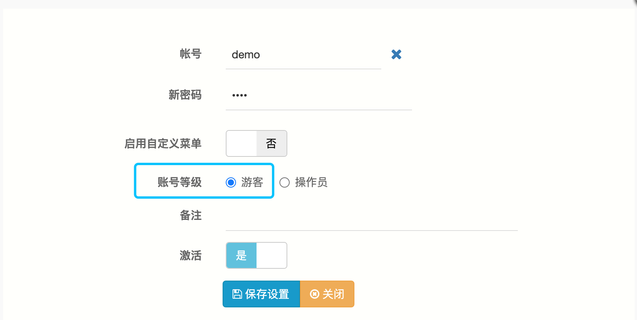
Task: Click the blue X icon beside 帐号 field
Action: coord(396,54)
